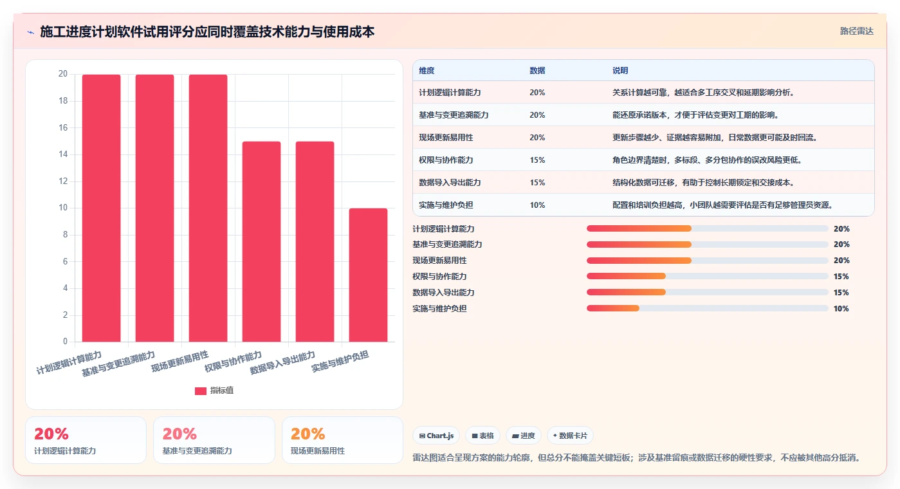The image size is (900, 489).
Task: Click the description starting 关系计算越可靠
Action: click(703, 92)
